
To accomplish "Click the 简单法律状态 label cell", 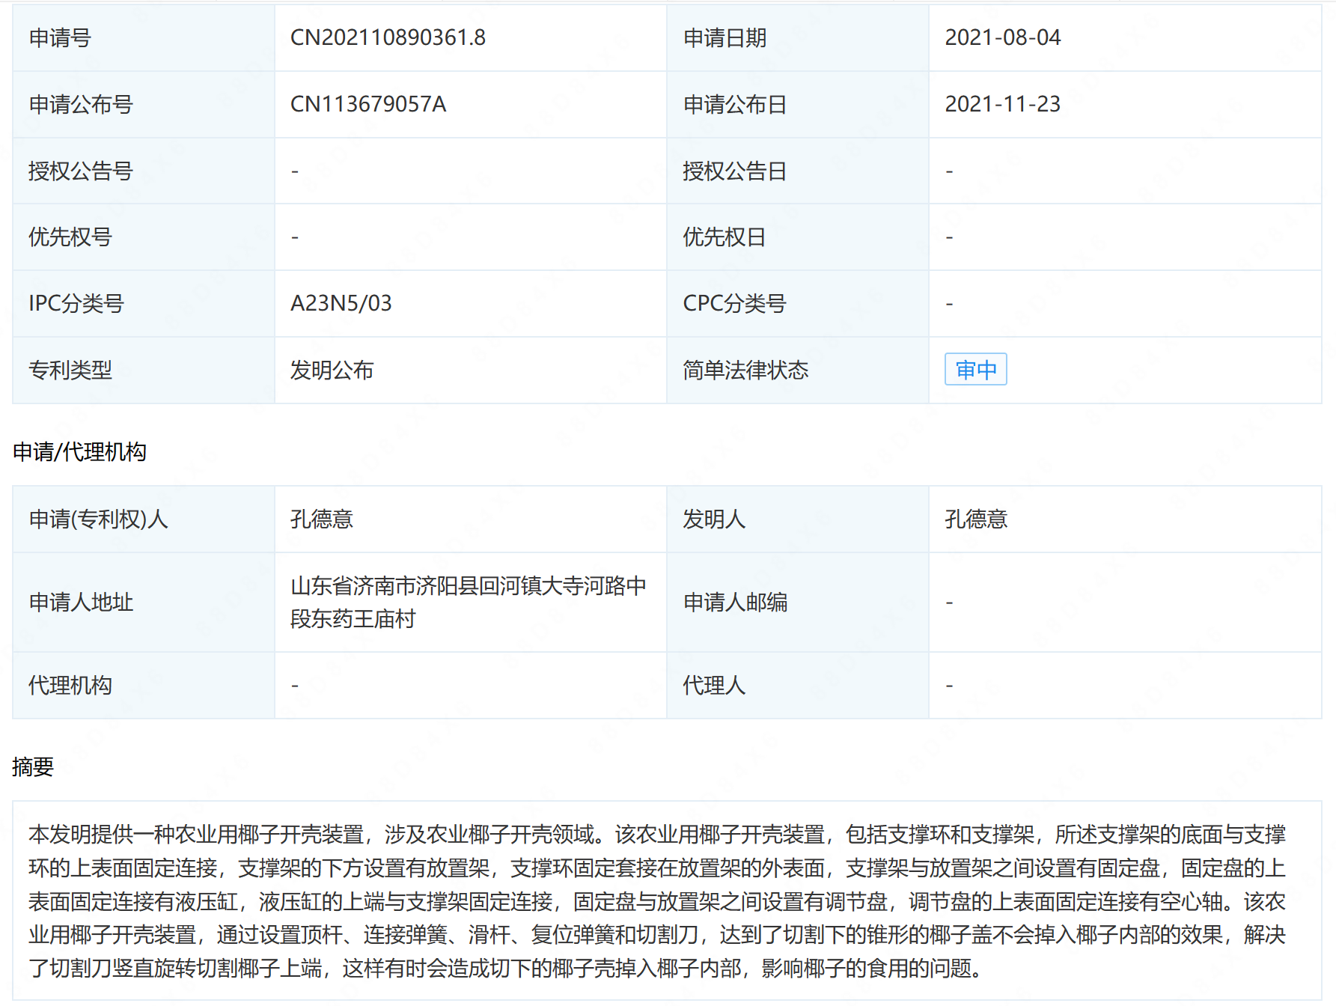I will tap(798, 370).
